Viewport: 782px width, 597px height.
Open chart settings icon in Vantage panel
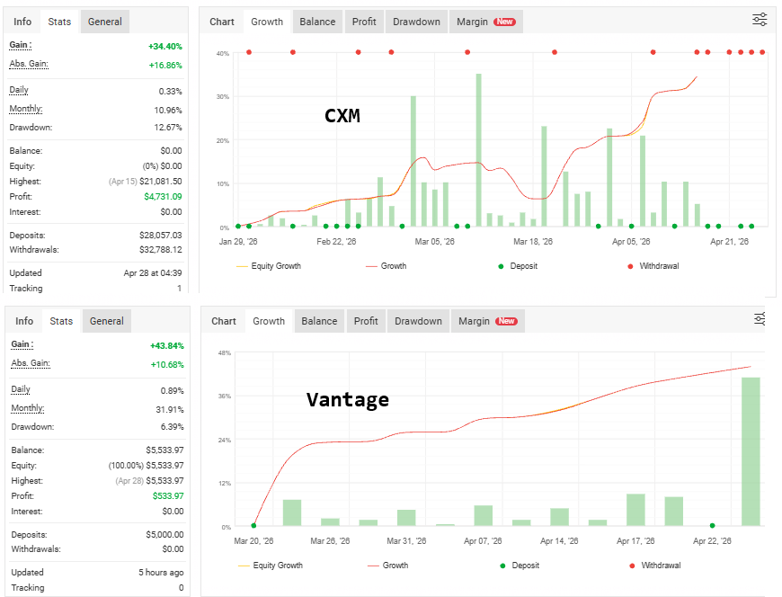pos(760,319)
